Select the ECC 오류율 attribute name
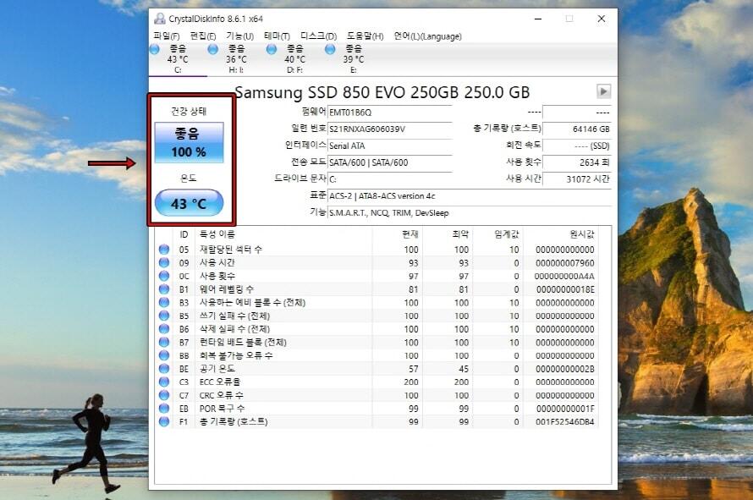Viewport: 753px width, 500px height. point(220,382)
